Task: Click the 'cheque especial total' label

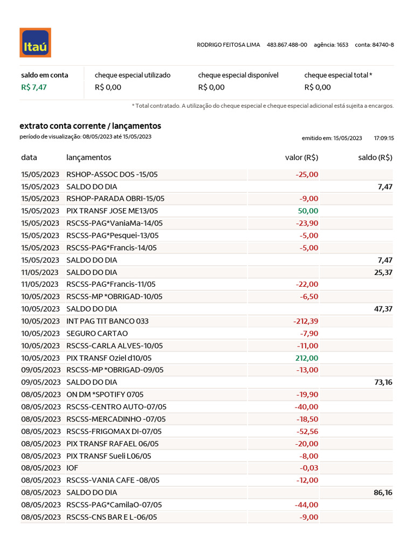Action: (x=338, y=75)
